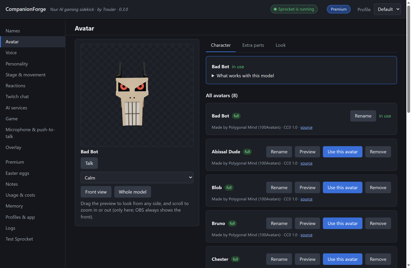Open Reactions in the sidebar
This screenshot has width=411, height=268.
33,86
